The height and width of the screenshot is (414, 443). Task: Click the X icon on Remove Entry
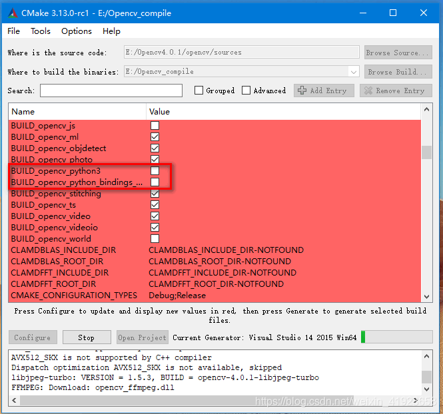[368, 91]
